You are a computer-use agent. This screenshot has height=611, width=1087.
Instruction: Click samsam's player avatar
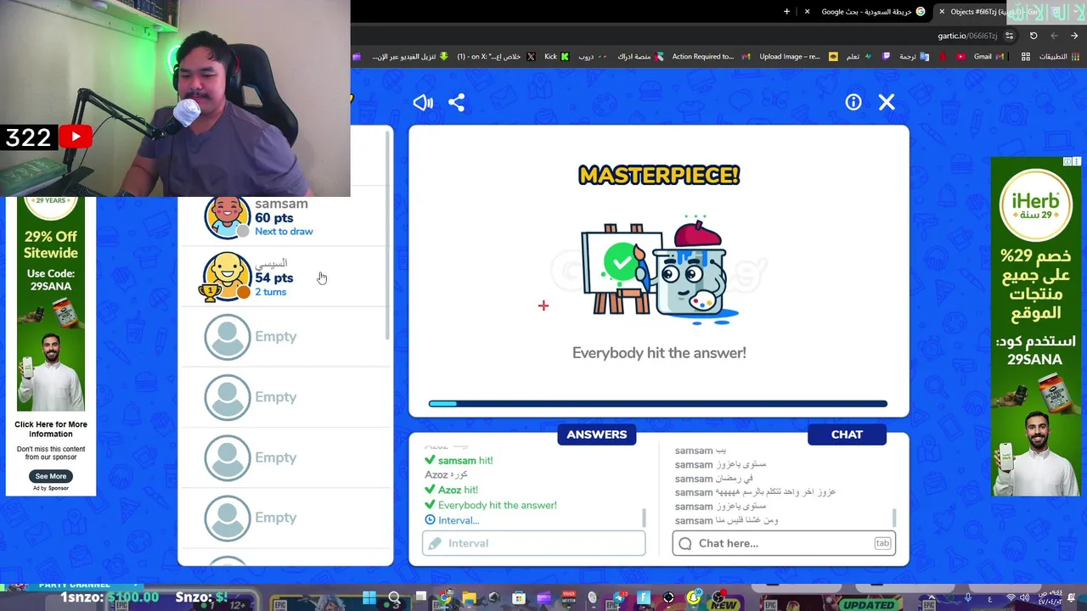click(227, 217)
